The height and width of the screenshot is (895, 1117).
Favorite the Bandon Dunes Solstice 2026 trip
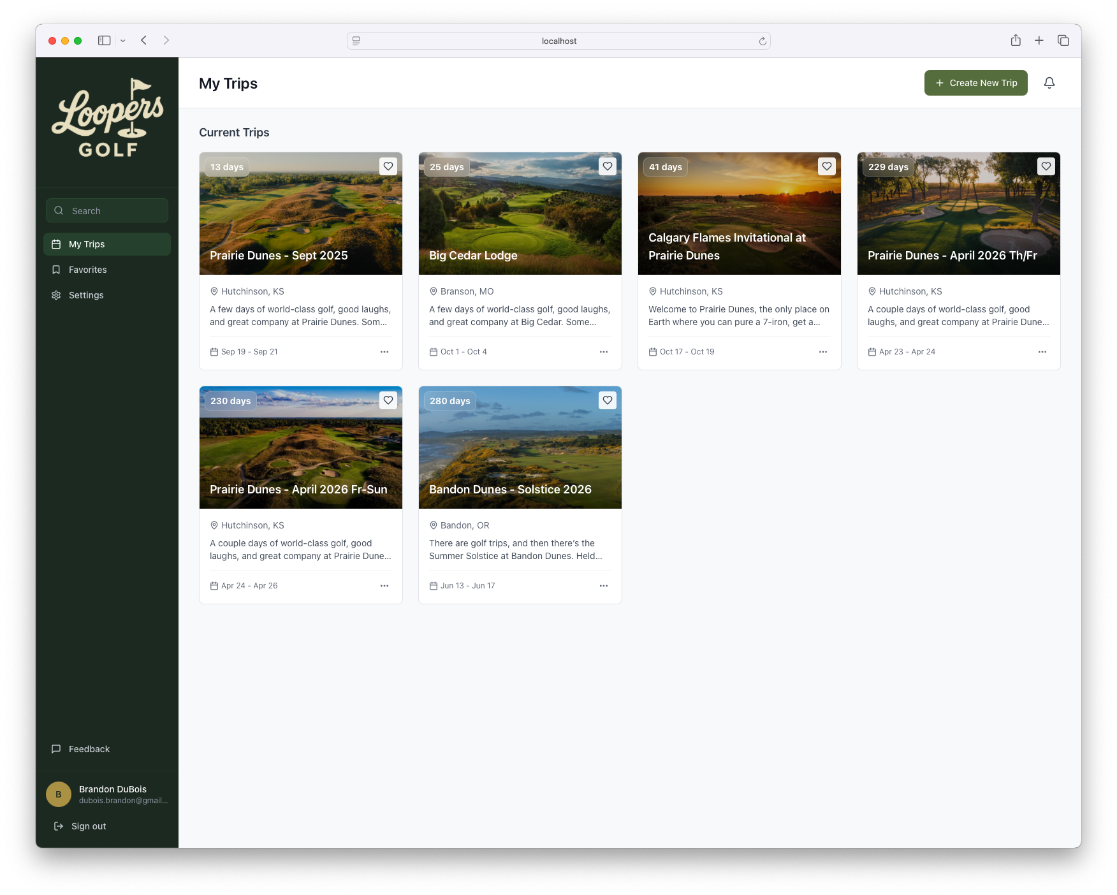(x=608, y=400)
